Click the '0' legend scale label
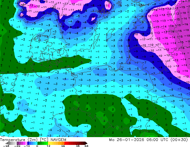The width and height of the screenshot is (190, 147). click(x=37, y=146)
